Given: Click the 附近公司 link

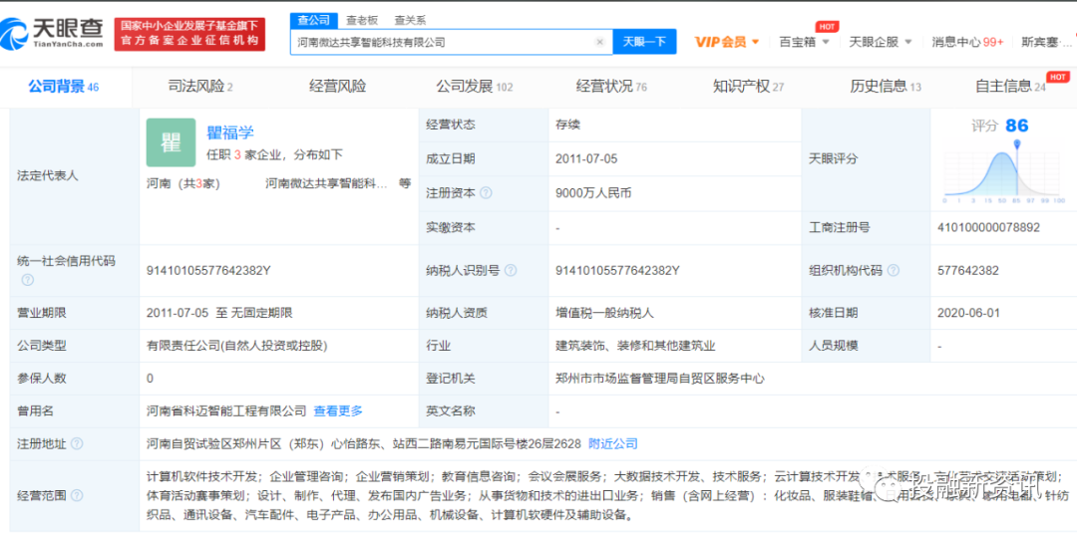Looking at the screenshot, I should (612, 444).
